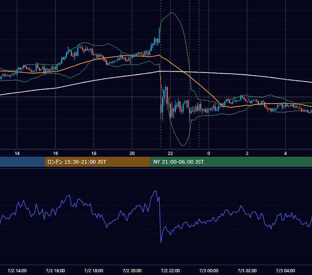Click the bottom of the green band bulge
The height and width of the screenshot is (275, 312).
point(183,146)
